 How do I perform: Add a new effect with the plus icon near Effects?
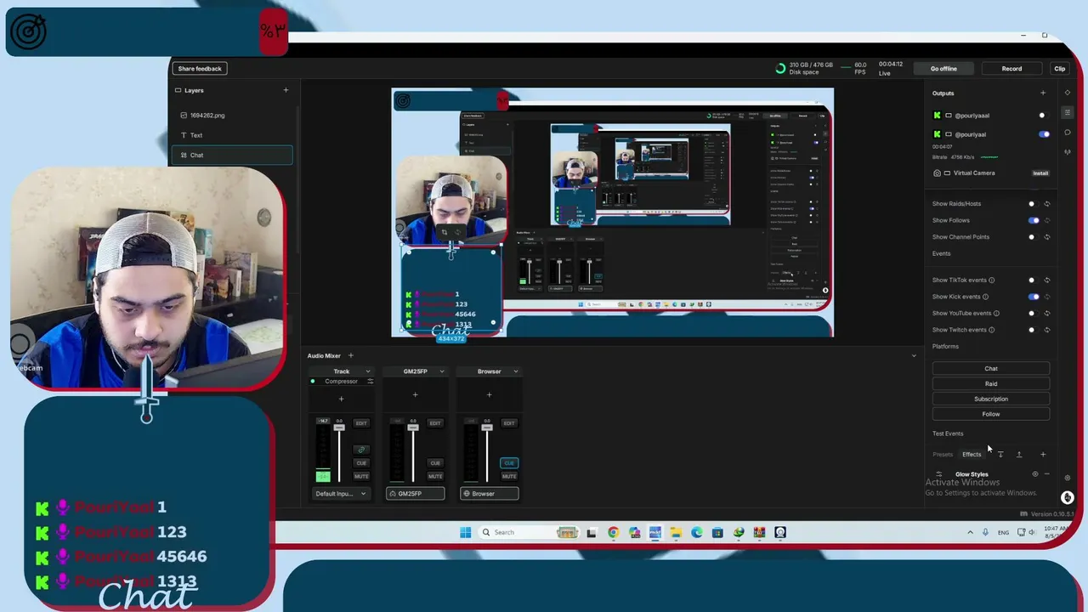[x=1043, y=455]
